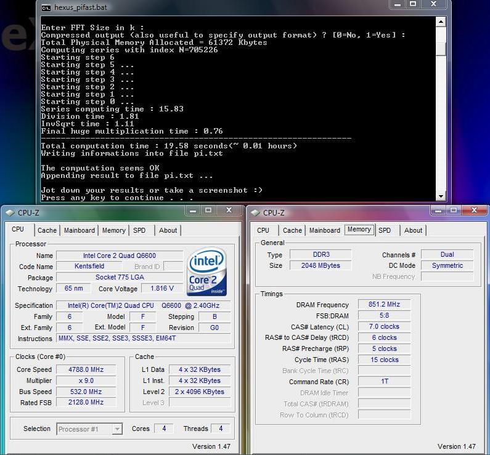The width and height of the screenshot is (490, 455).
Task: Open the Mainboard tab in left CPU-Z window
Action: point(80,230)
